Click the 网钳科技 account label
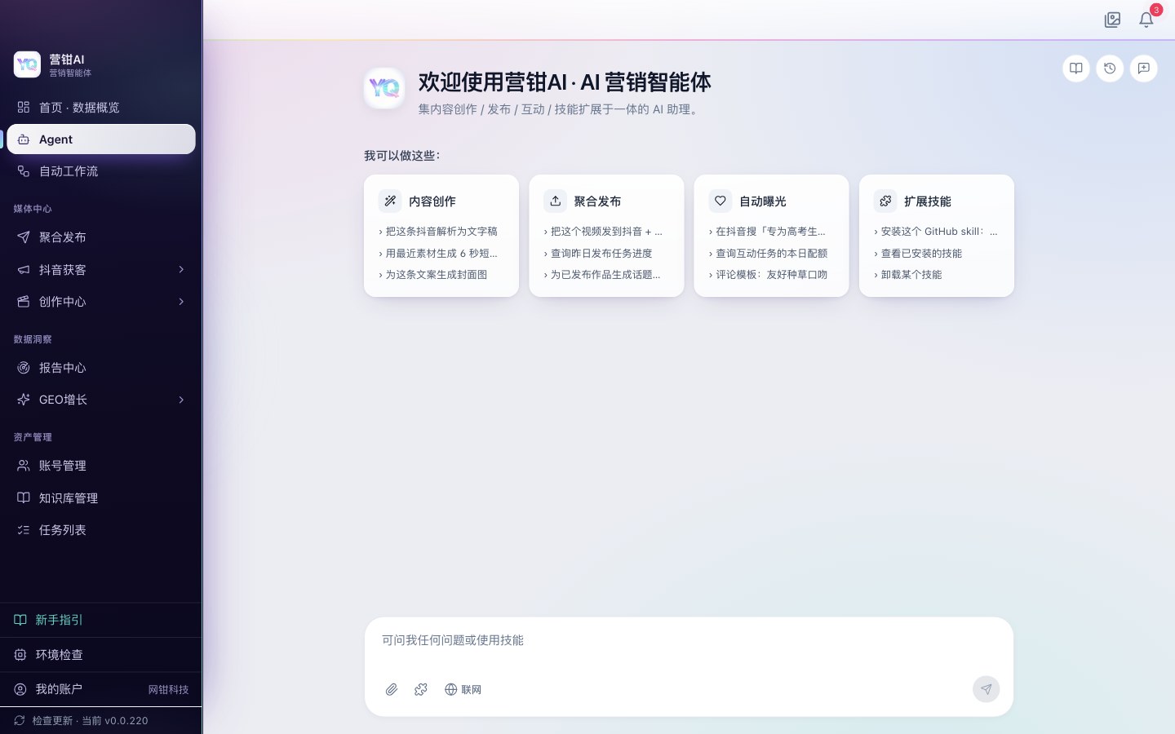 coord(168,690)
